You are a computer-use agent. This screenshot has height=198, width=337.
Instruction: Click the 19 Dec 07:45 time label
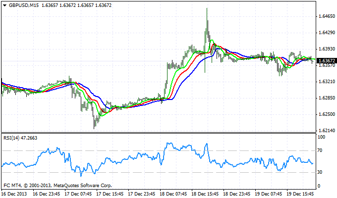pos(269,194)
